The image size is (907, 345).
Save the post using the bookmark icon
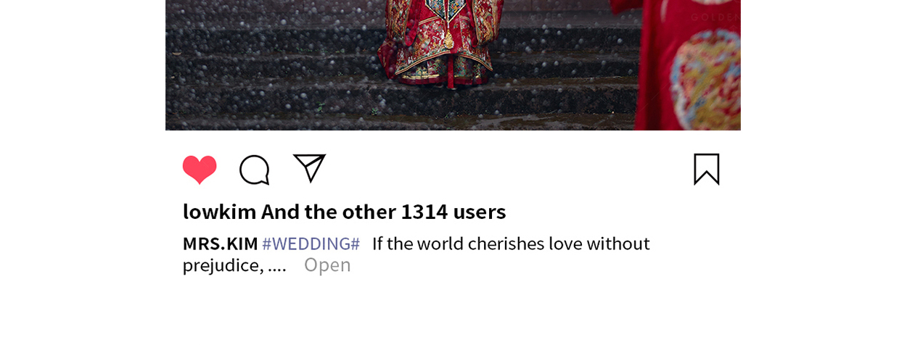pyautogui.click(x=707, y=169)
